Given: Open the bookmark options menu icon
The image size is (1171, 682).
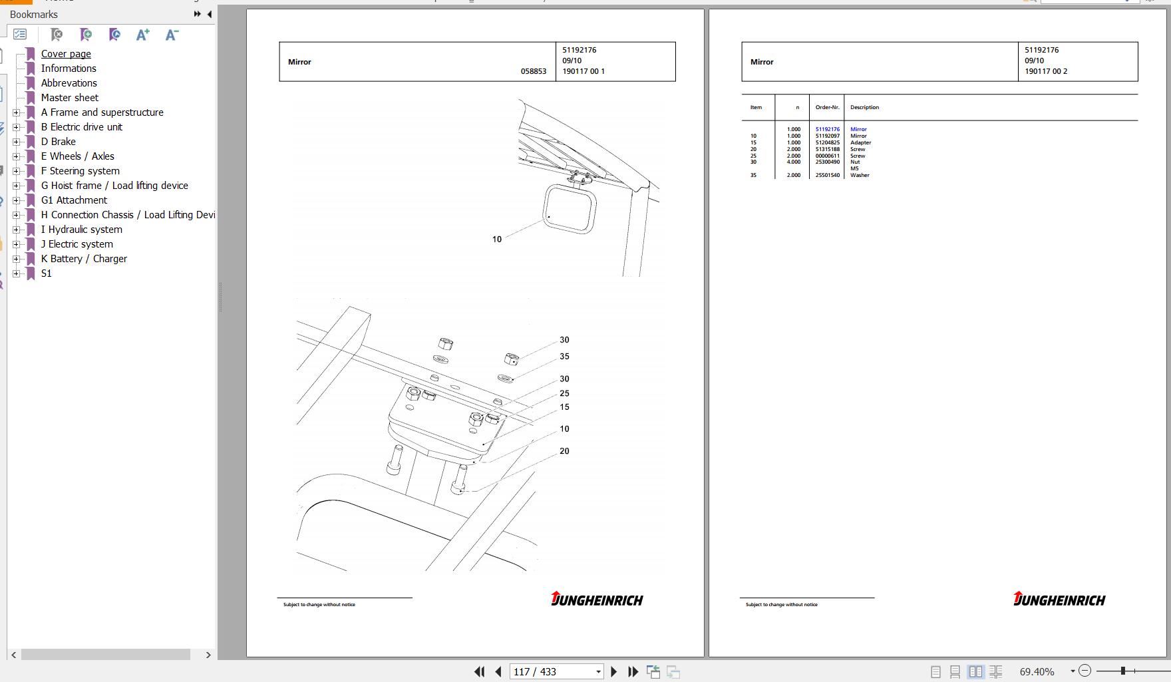Looking at the screenshot, I should 20,34.
